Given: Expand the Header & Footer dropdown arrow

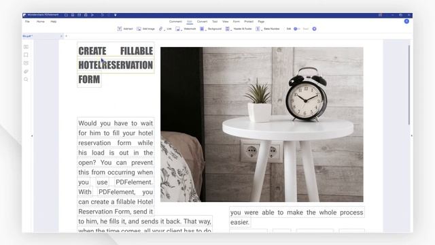Looking at the screenshot, I should pyautogui.click(x=231, y=29).
